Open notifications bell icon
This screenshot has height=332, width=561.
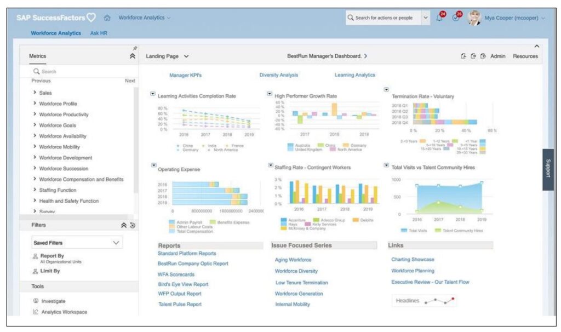coord(439,18)
